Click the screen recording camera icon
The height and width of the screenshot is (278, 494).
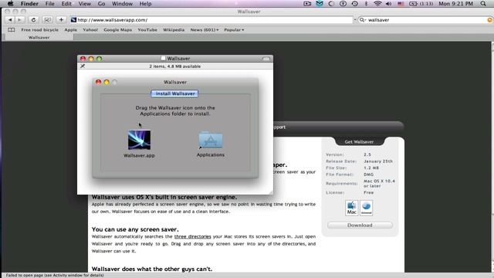[x=307, y=4]
